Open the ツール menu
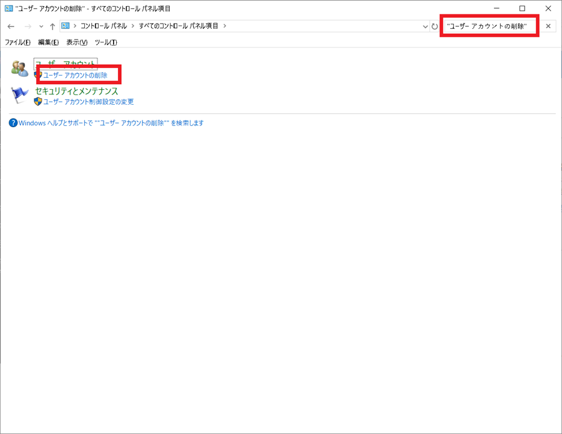The image size is (562, 434). pyautogui.click(x=106, y=42)
